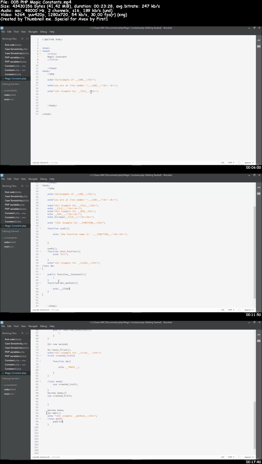The height and width of the screenshot is (464, 262).
Task: Open the Debug menu in top frame
Action: [x=43, y=32]
